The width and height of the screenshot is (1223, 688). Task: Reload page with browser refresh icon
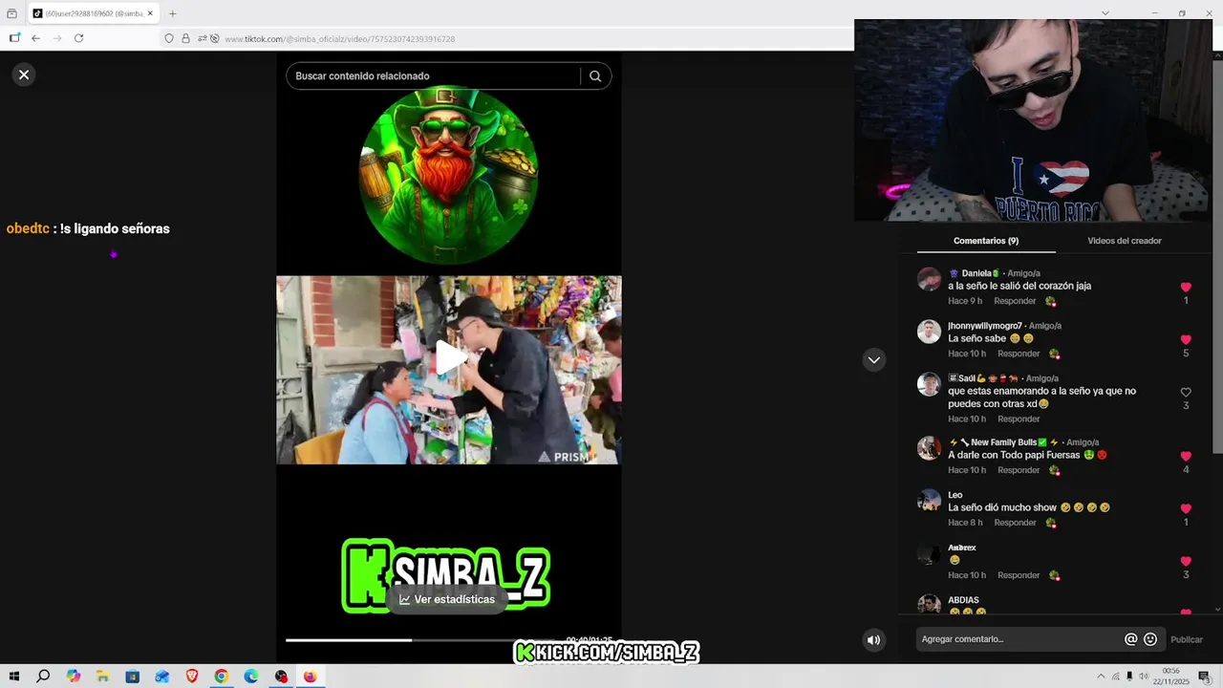point(78,38)
